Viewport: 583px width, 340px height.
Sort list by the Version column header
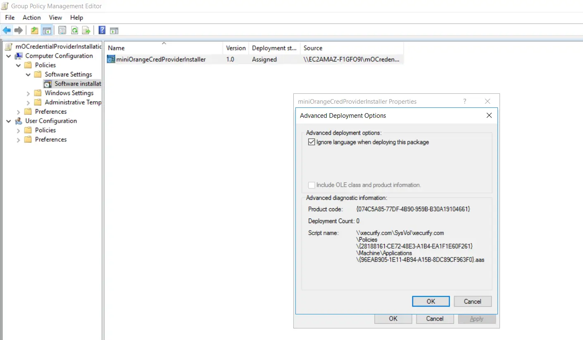coord(236,48)
